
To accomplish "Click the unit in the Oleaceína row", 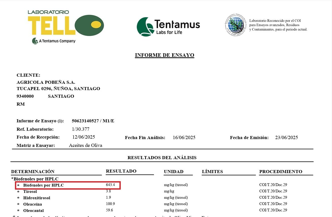I will coord(176,204).
